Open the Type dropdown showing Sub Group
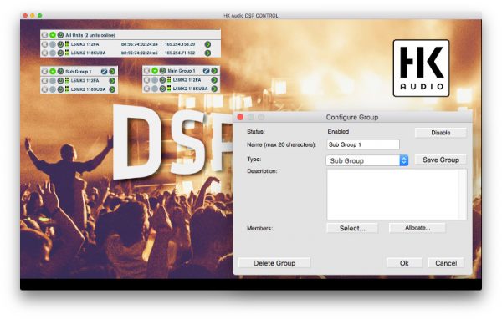Viewport: 502px width, 319px height. [367, 160]
